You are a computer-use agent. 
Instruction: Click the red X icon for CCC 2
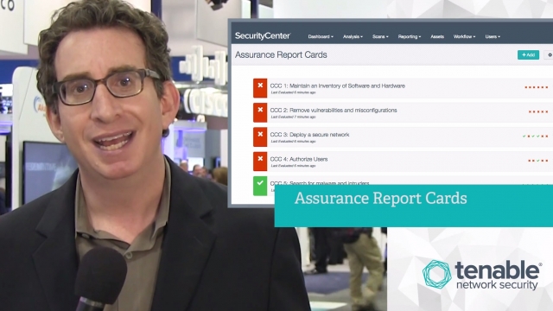click(x=260, y=112)
